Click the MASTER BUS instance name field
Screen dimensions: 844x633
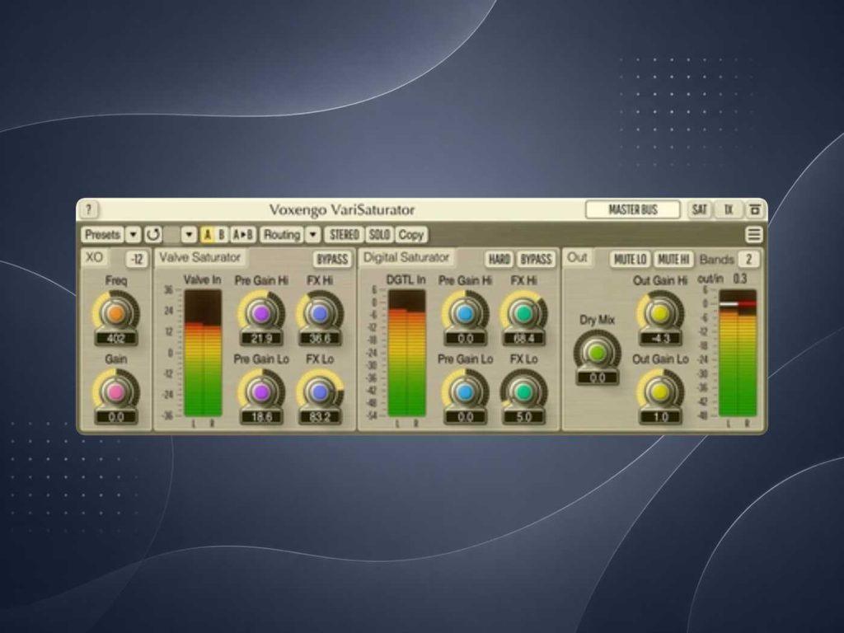click(633, 209)
